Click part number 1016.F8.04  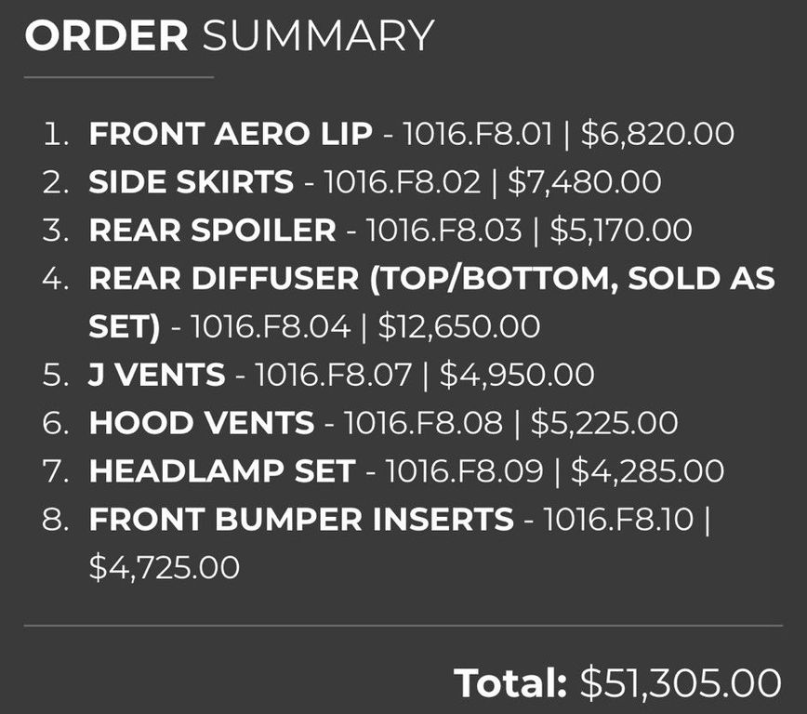(x=271, y=327)
